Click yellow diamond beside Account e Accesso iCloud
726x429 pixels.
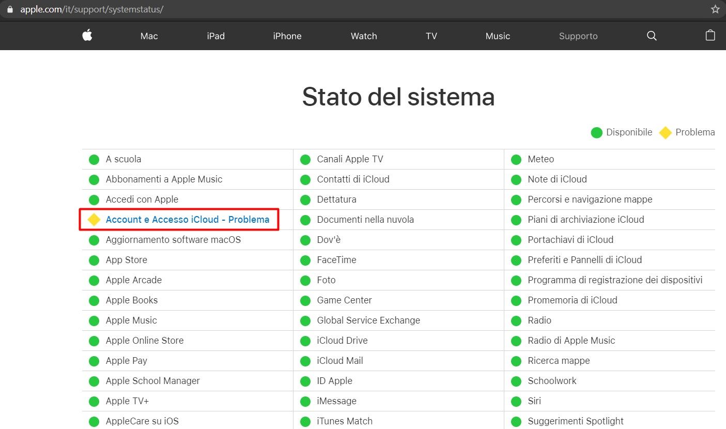(94, 220)
